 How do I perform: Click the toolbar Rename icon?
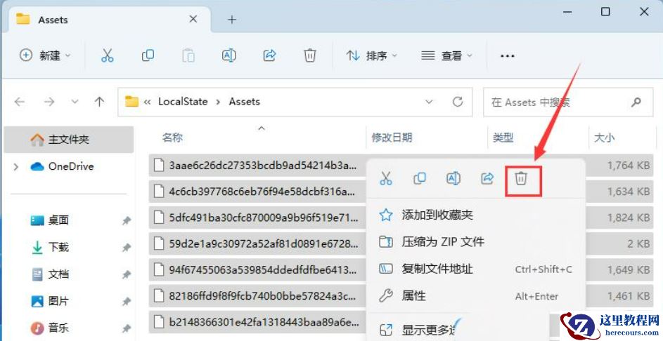point(228,55)
